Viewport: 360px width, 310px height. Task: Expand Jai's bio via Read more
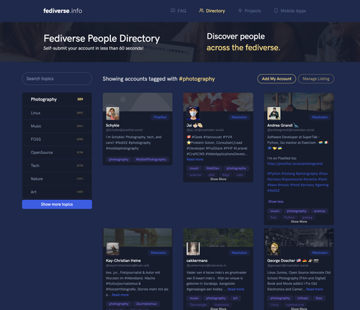coord(195,160)
